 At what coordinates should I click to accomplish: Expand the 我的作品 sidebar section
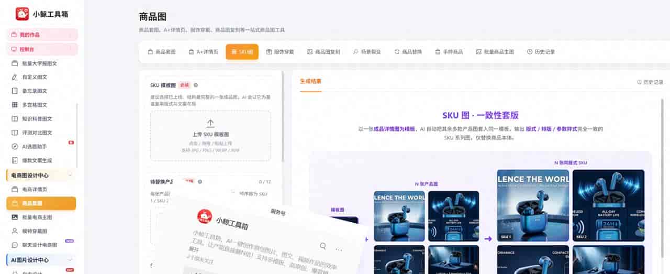point(42,35)
